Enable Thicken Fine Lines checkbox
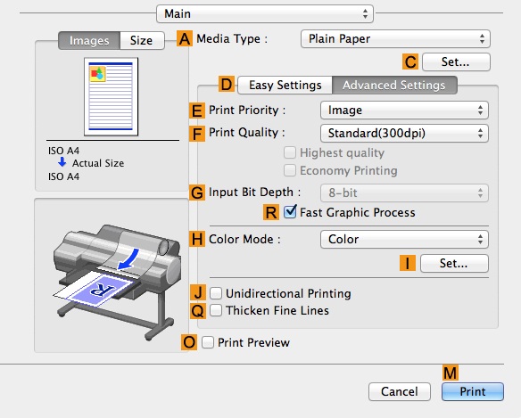Screen dimensions: 521x418 (216, 310)
